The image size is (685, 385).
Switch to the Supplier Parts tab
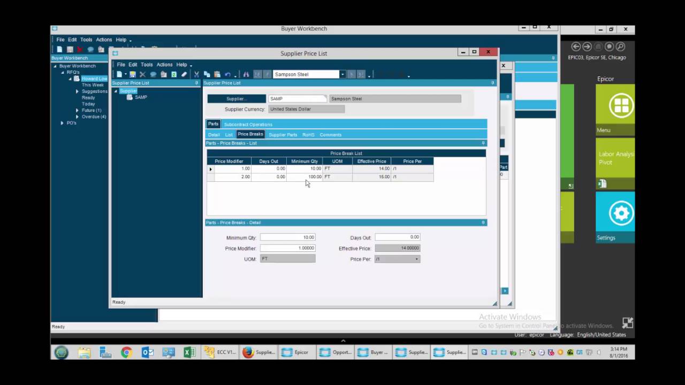click(x=283, y=135)
